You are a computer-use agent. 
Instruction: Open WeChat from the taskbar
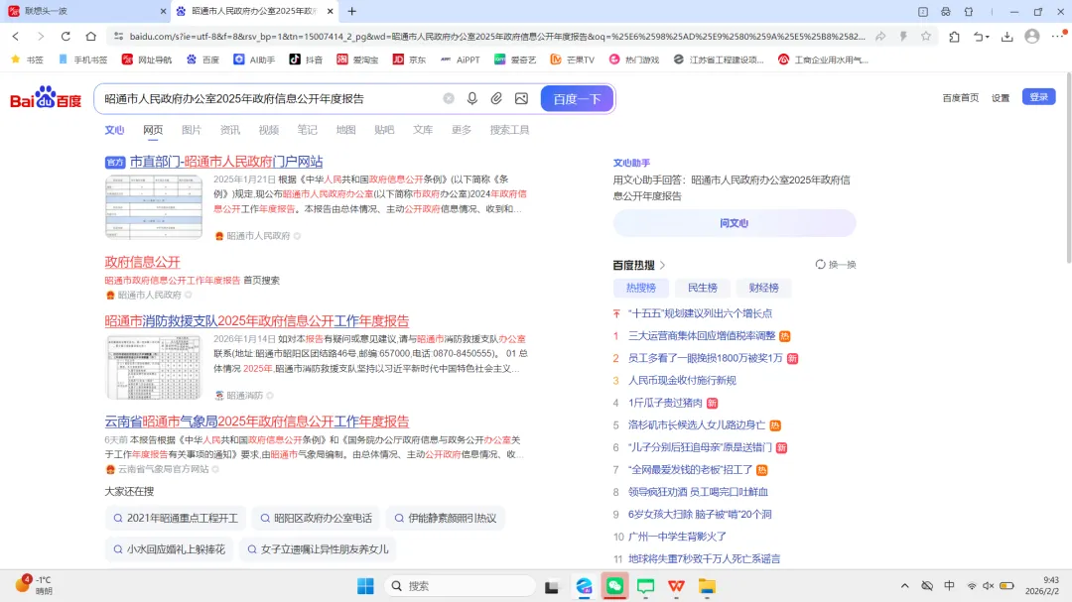tap(614, 585)
